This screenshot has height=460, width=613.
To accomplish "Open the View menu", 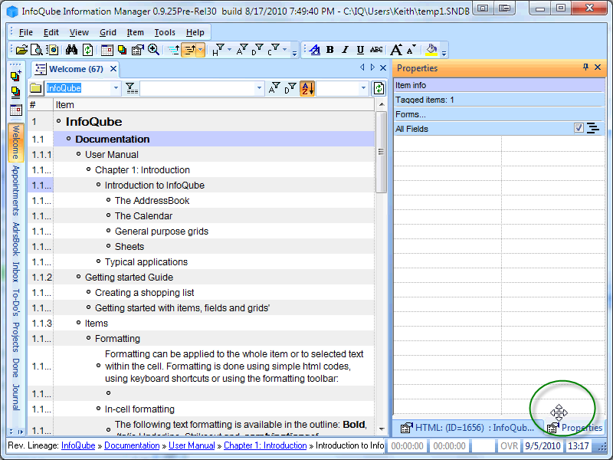I will [x=79, y=32].
